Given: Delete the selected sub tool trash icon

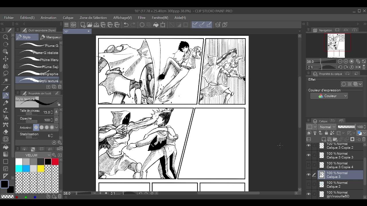Looking at the screenshot, I should pyautogui.click(x=60, y=87).
